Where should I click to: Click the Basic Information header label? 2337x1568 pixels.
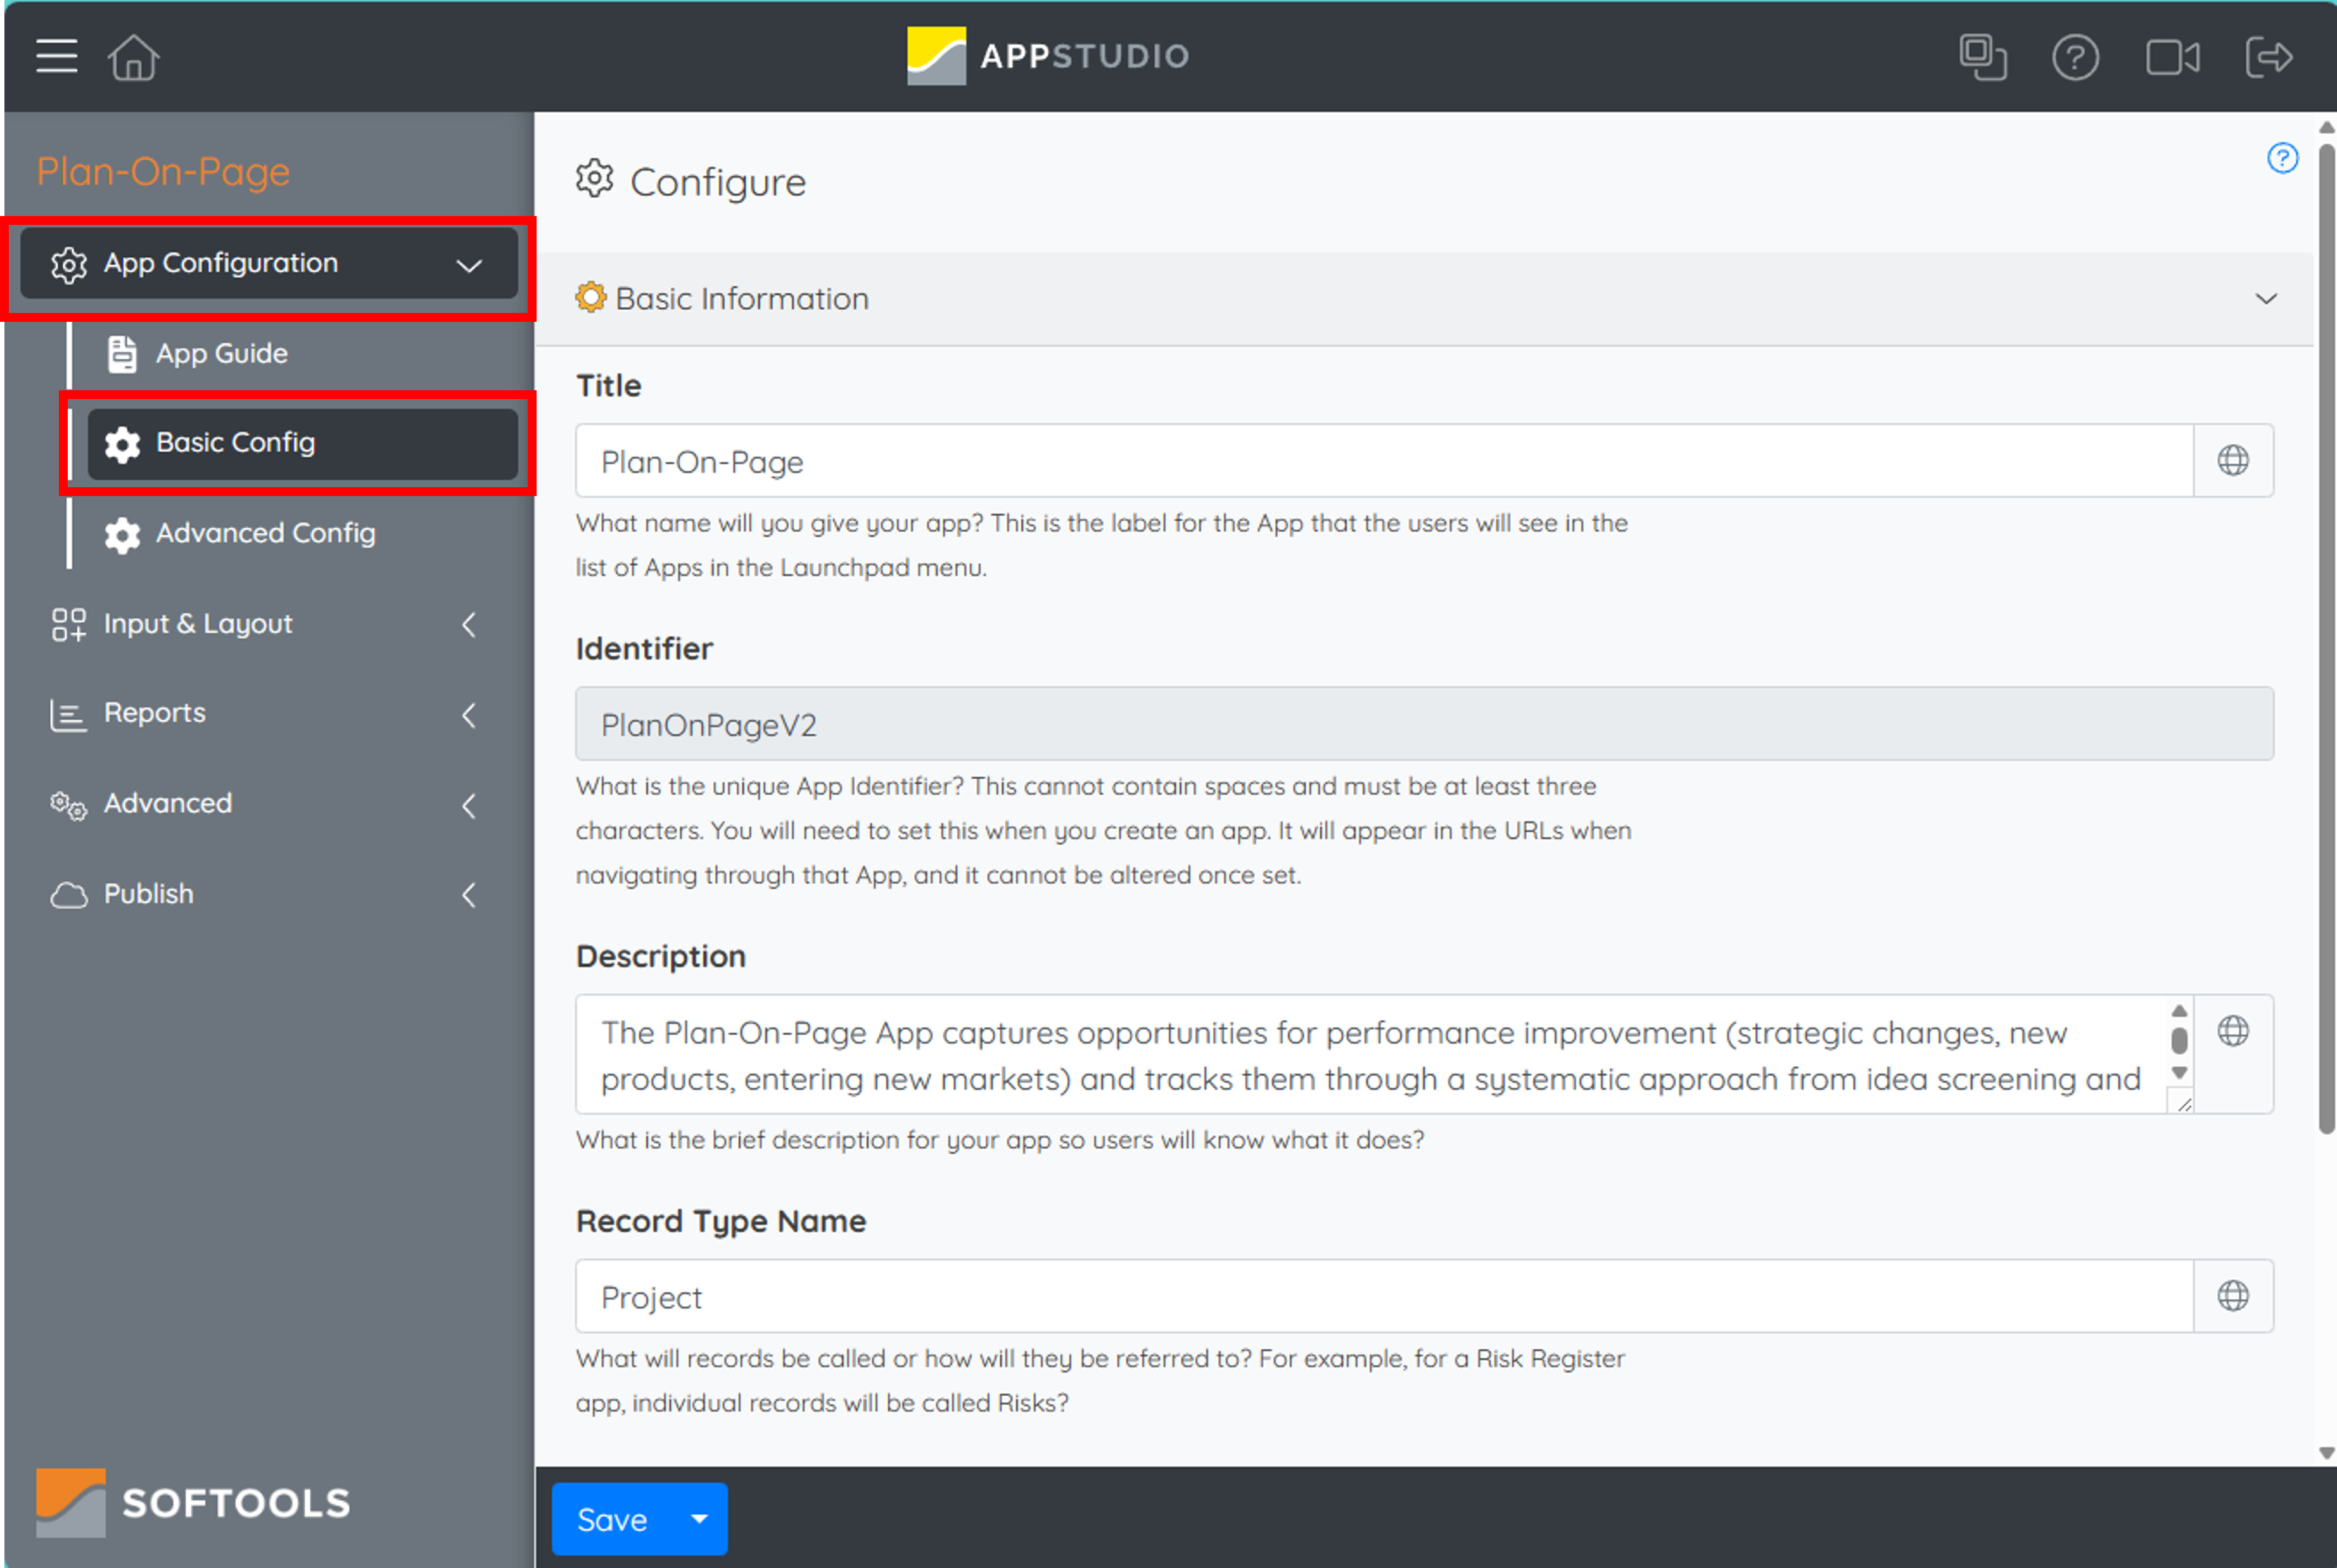[742, 298]
